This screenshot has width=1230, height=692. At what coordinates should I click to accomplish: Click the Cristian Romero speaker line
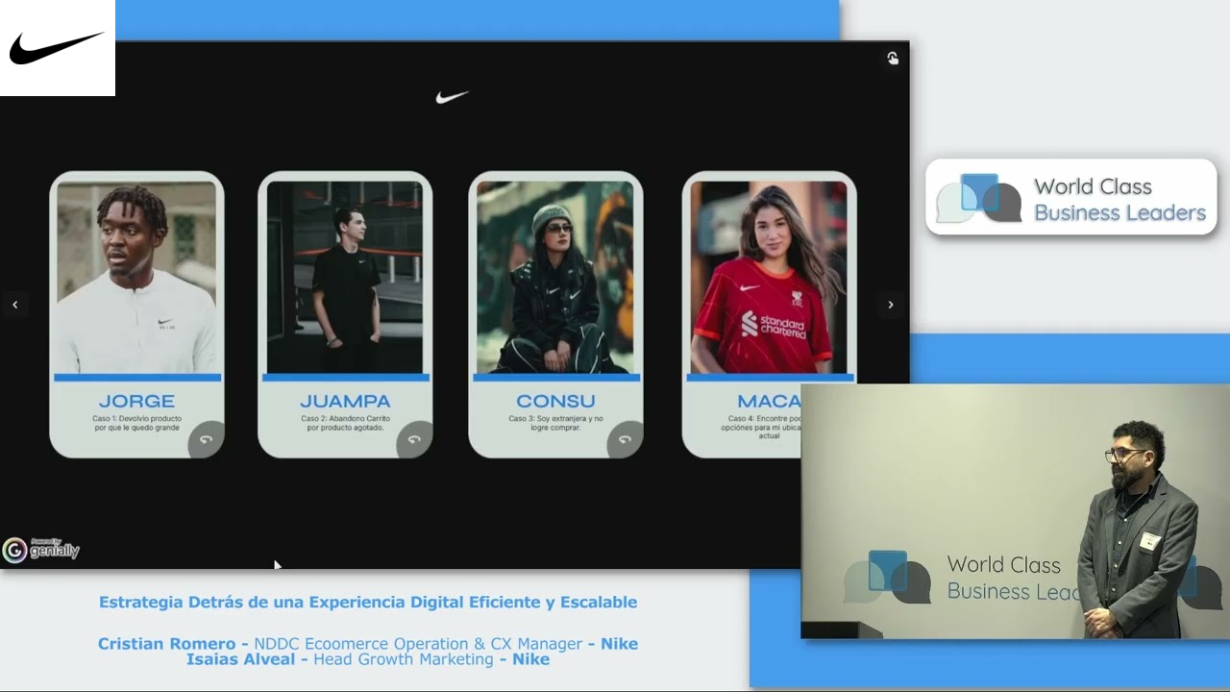tap(368, 644)
